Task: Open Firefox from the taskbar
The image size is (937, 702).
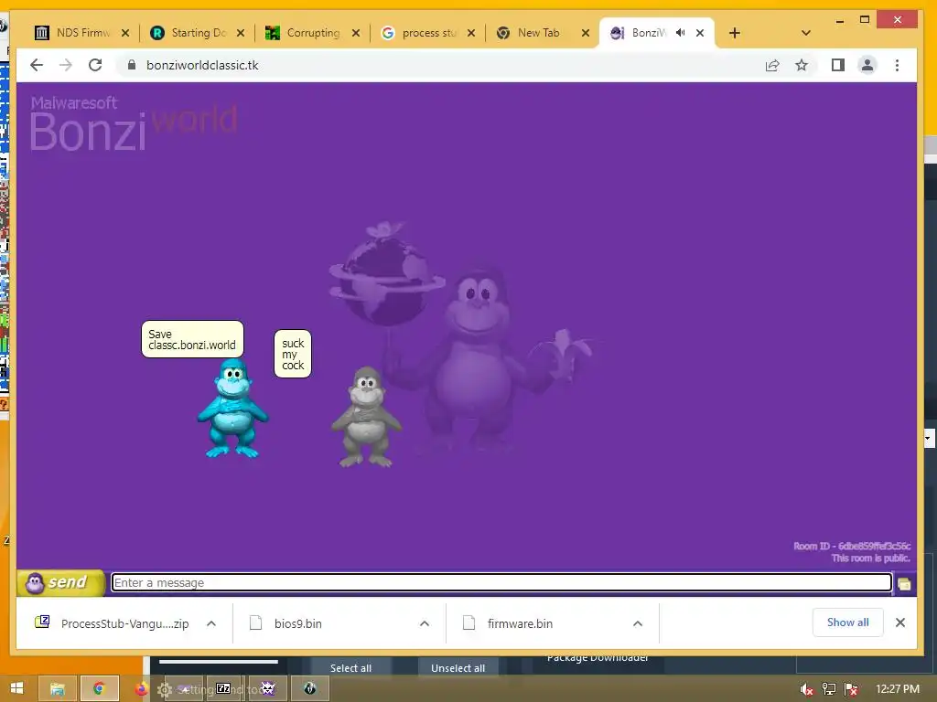Action: click(141, 689)
